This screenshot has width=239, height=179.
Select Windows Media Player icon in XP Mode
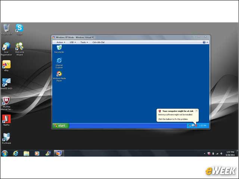pos(59,76)
